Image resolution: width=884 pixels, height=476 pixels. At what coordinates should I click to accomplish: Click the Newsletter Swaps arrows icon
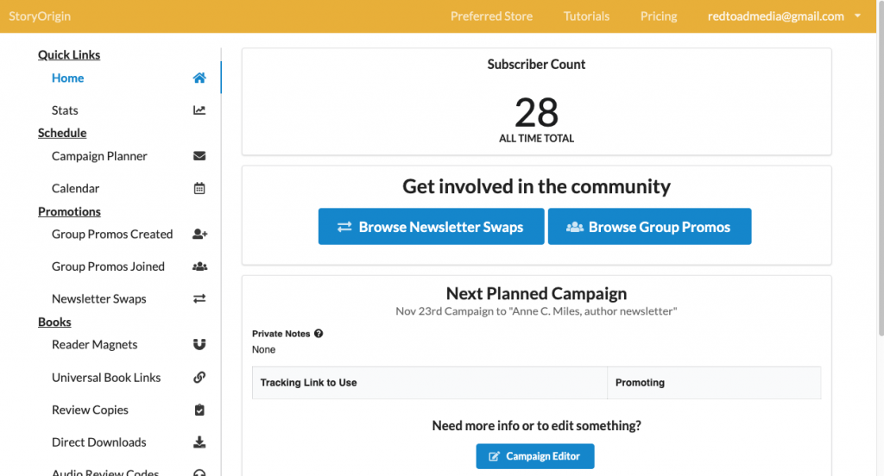199,298
